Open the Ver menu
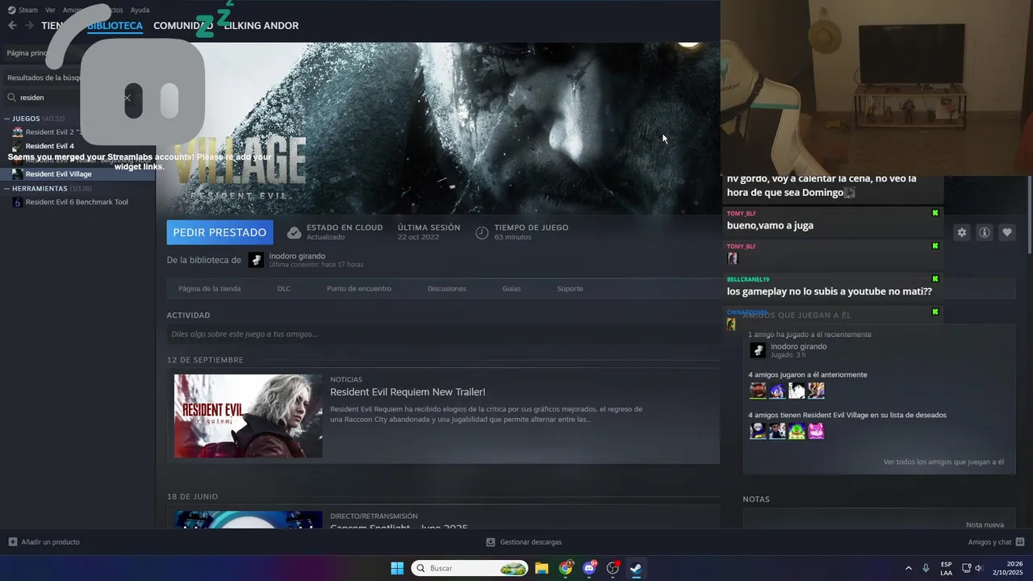 point(50,10)
